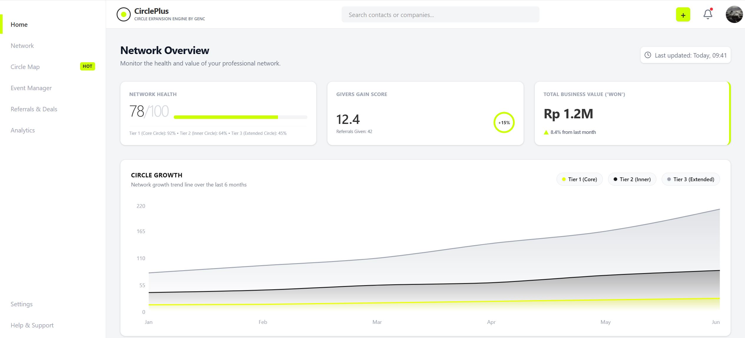Click the 8.4% from last month text
The width and height of the screenshot is (745, 338).
pyautogui.click(x=573, y=132)
